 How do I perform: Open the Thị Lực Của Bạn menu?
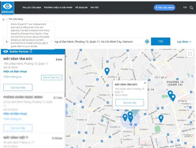tap(32, 8)
